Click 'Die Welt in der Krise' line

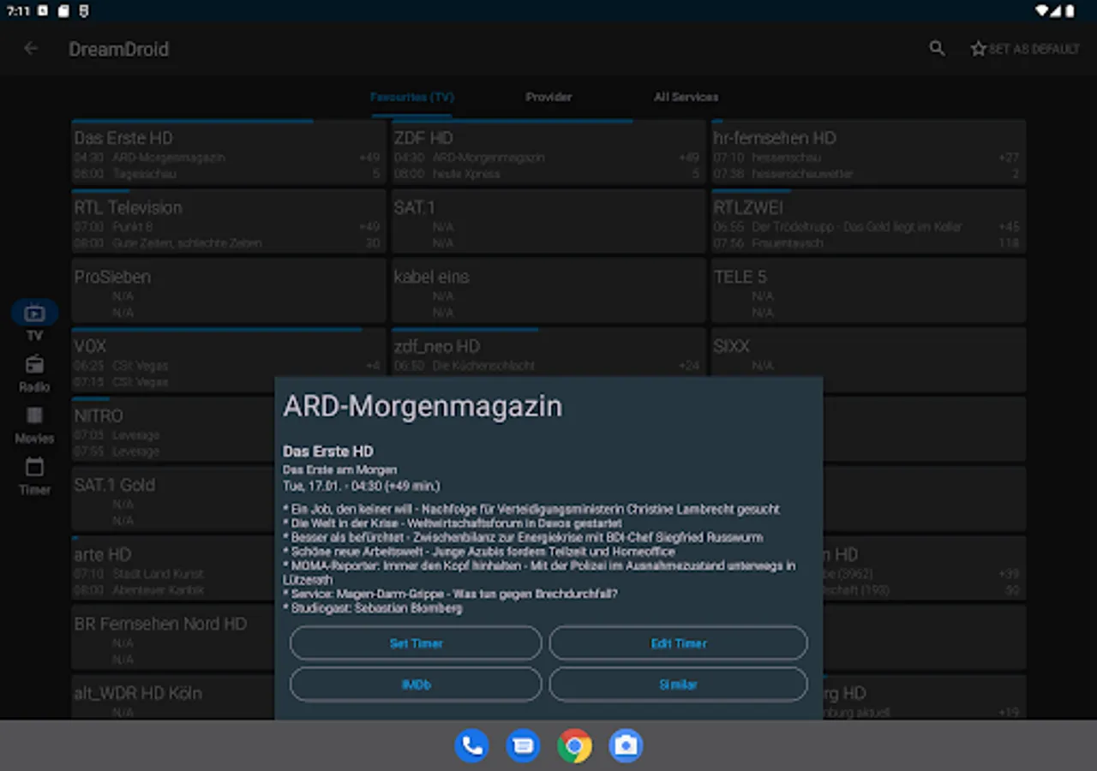pyautogui.click(x=453, y=523)
